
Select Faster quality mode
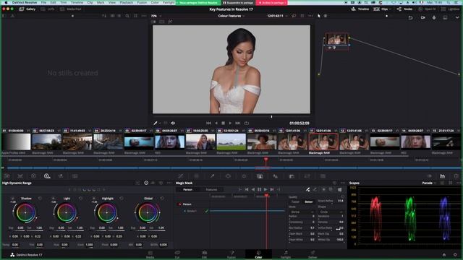(x=296, y=202)
